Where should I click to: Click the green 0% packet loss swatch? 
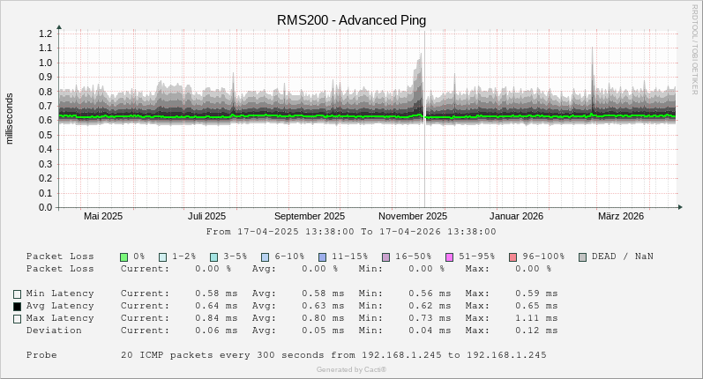point(124,256)
